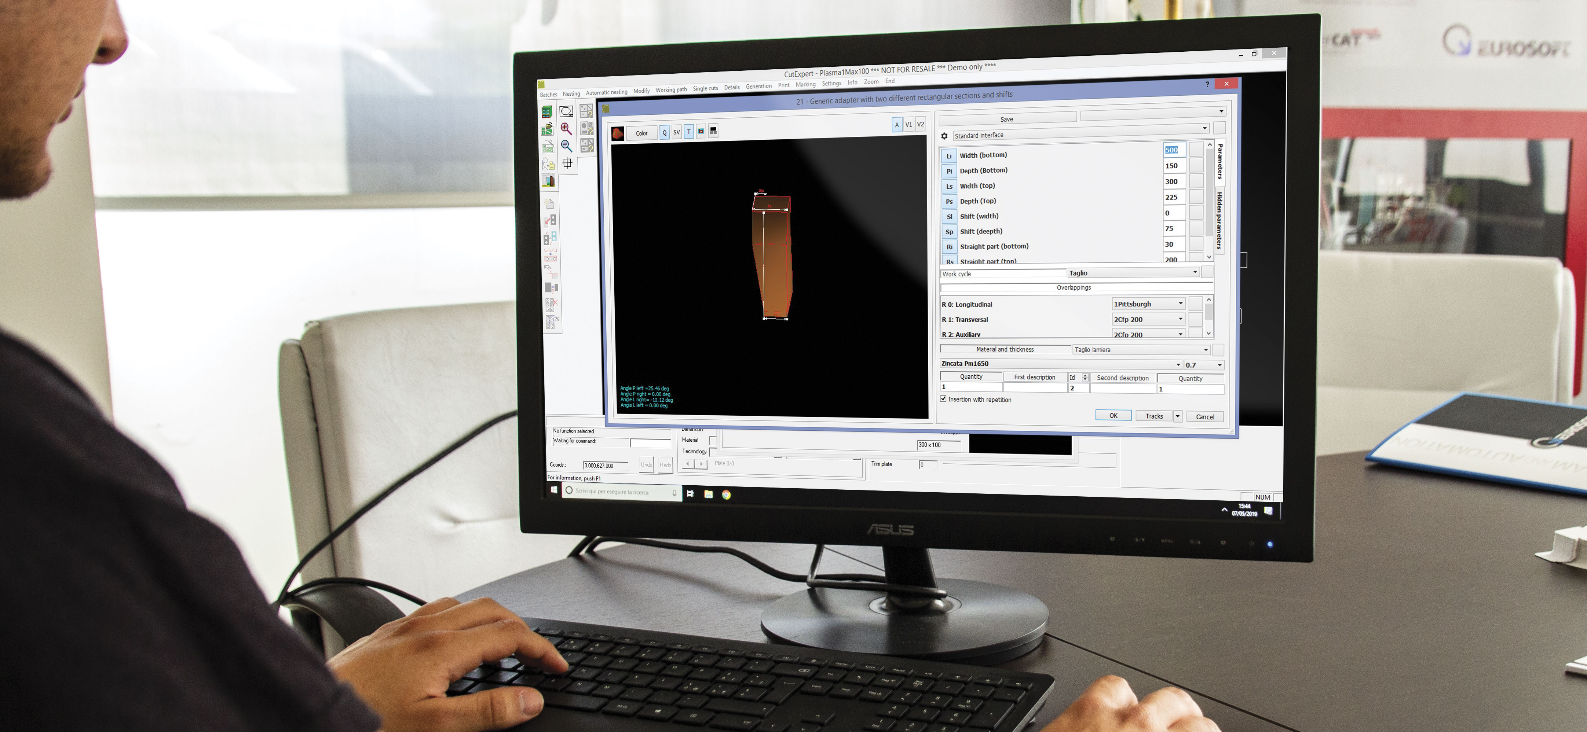1587x732 pixels.
Task: Click the black layout panels icon
Action: coord(713,131)
